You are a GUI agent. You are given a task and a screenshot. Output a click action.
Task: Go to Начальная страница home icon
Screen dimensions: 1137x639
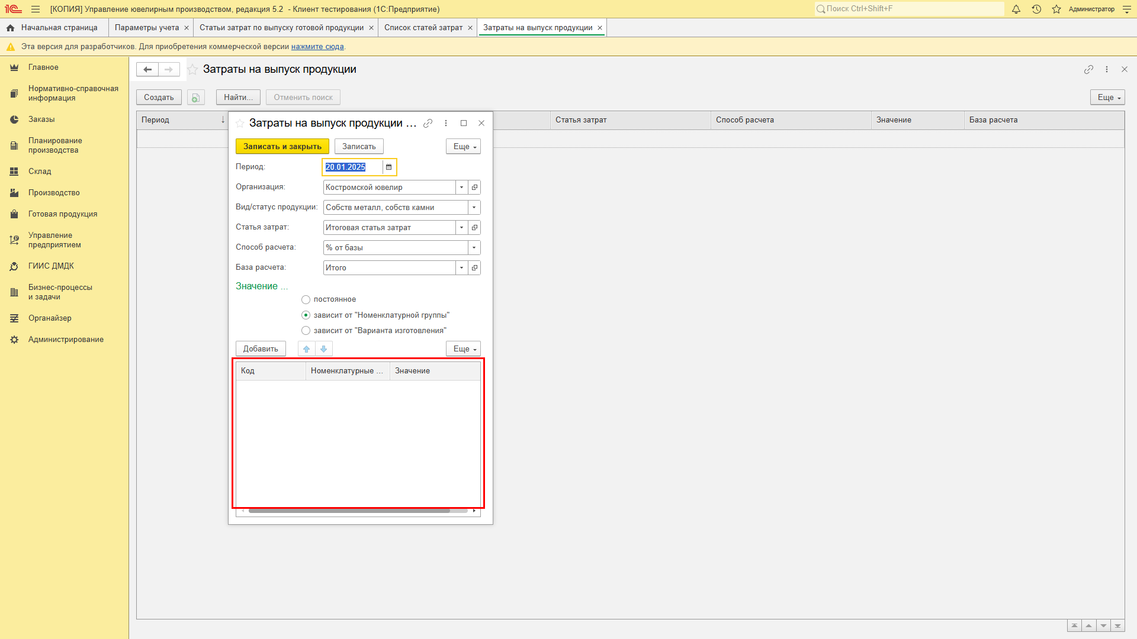(10, 28)
